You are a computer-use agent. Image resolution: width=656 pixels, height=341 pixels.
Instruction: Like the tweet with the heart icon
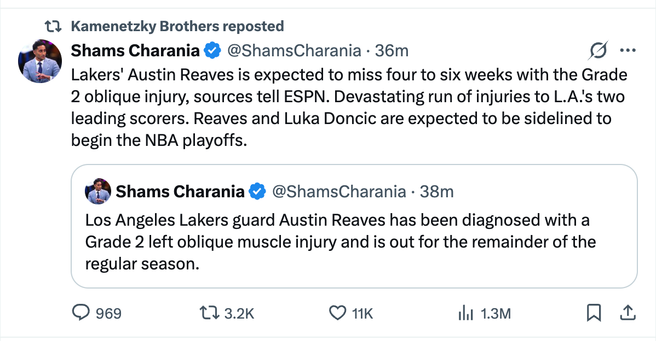pyautogui.click(x=336, y=313)
